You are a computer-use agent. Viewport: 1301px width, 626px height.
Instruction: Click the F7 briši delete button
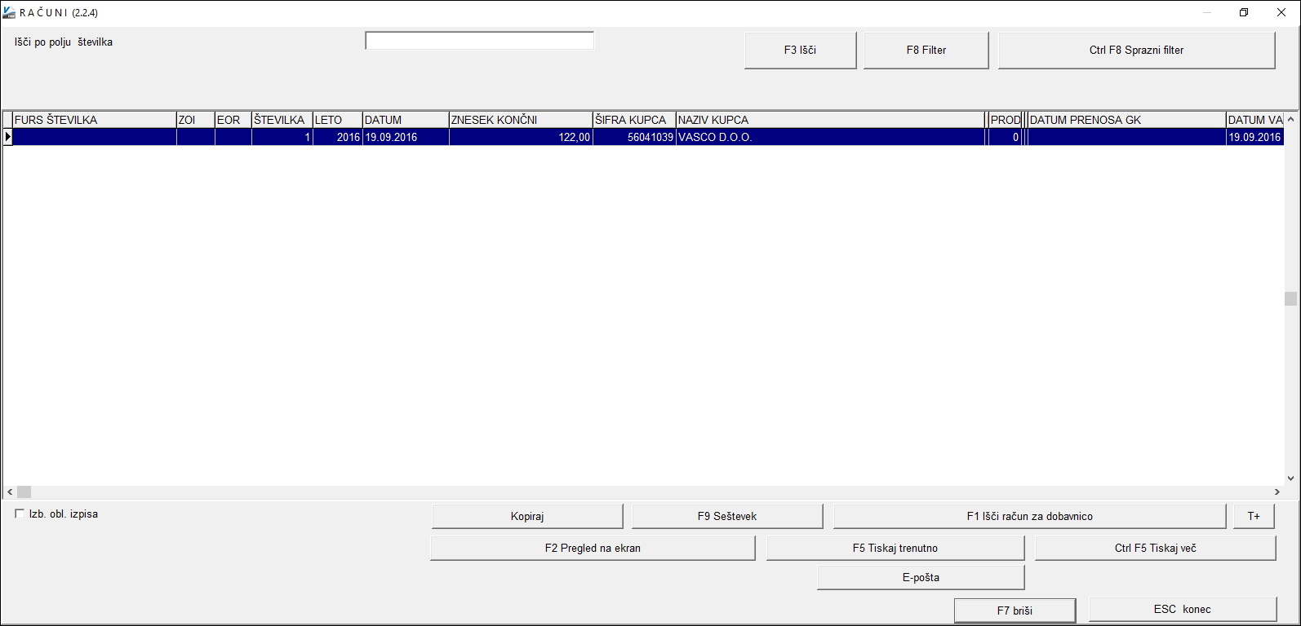(1015, 610)
